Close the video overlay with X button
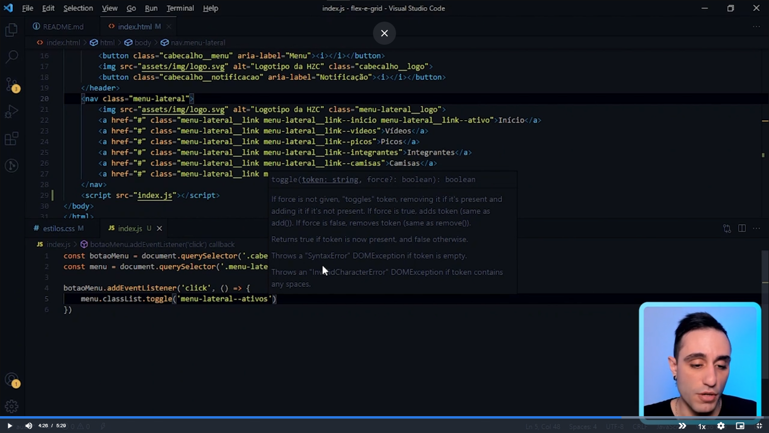The height and width of the screenshot is (433, 769). [384, 33]
